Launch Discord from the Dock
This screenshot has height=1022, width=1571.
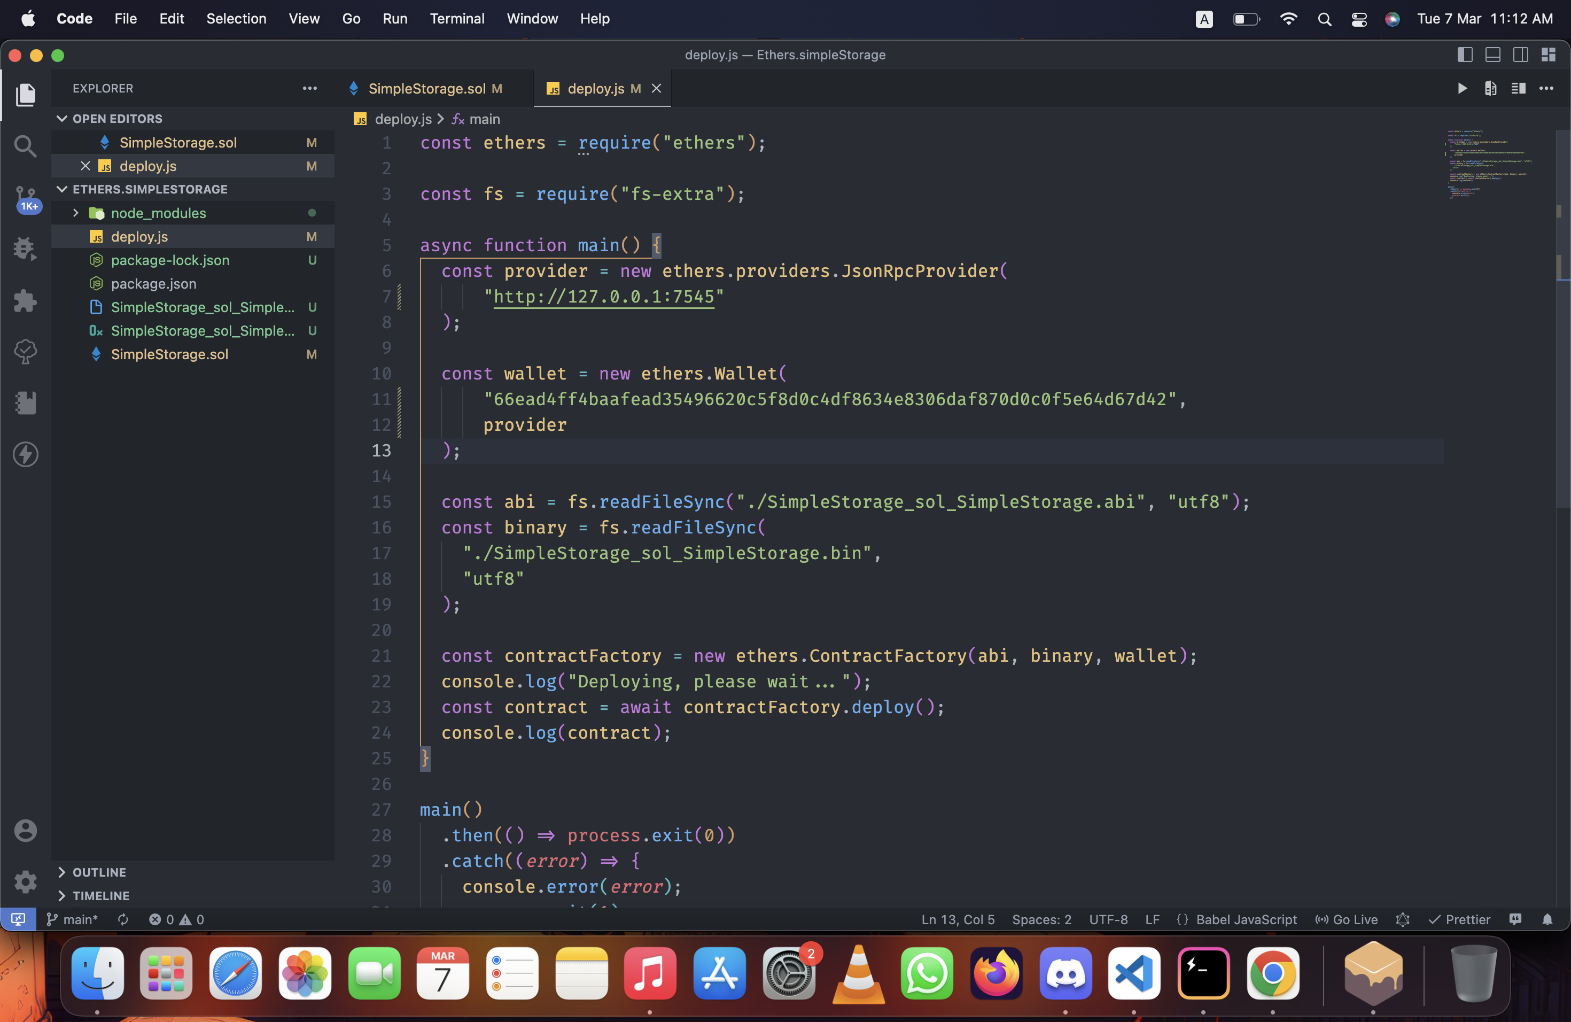point(1066,973)
